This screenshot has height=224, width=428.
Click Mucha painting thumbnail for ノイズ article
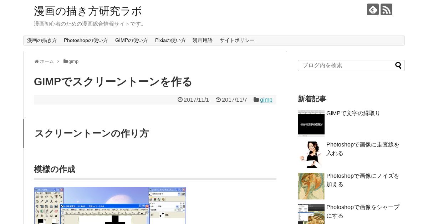pyautogui.click(x=311, y=186)
